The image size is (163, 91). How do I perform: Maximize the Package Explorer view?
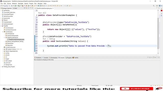(32, 8)
